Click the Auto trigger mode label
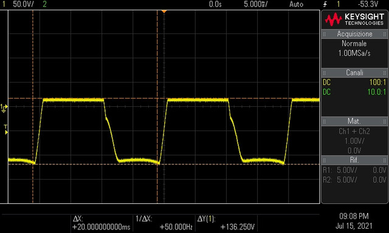This screenshot has width=389, height=233. click(296, 4)
